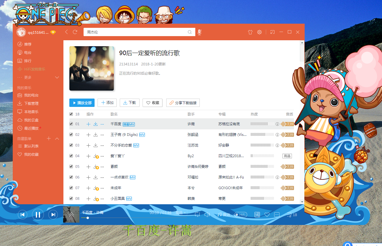Open 本地音乐 local music
The image size is (382, 246).
point(28,112)
